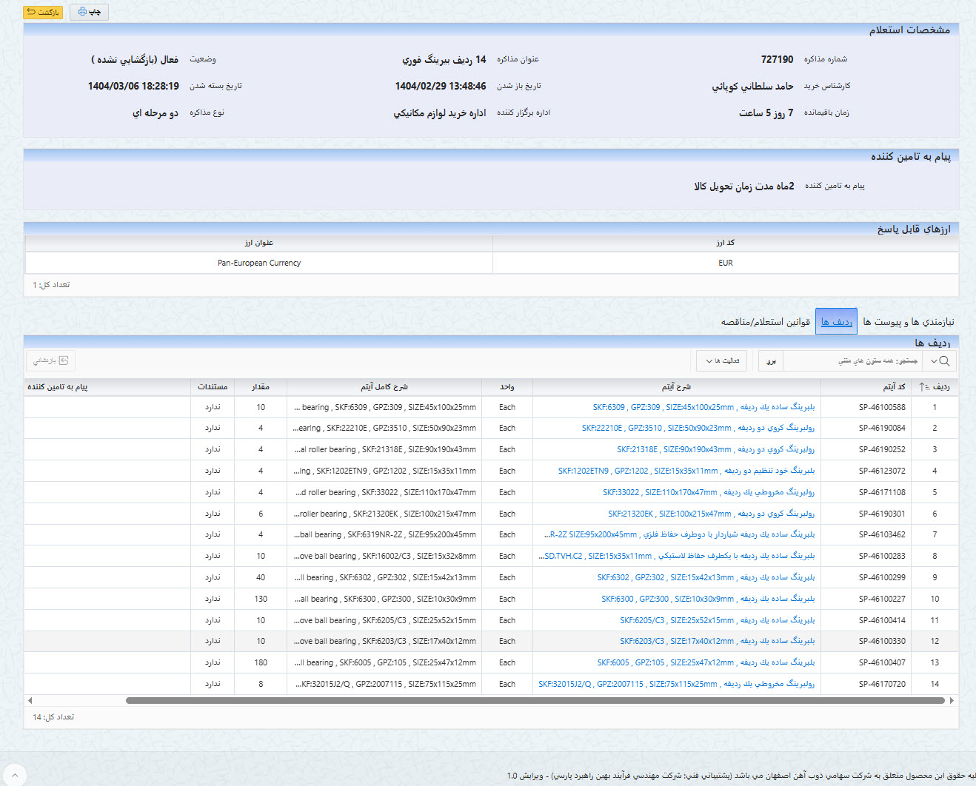Click the yellow بازگشت (Back) button
The image size is (976, 786).
pos(43,12)
